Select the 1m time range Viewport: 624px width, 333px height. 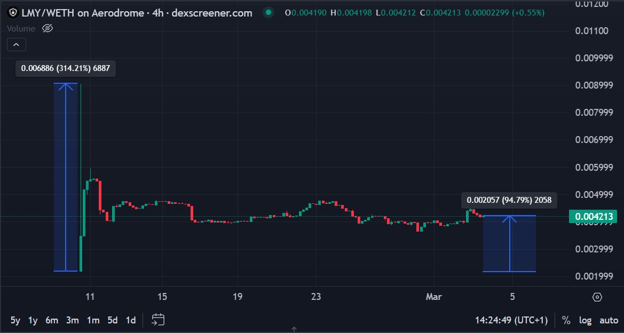pyautogui.click(x=93, y=320)
